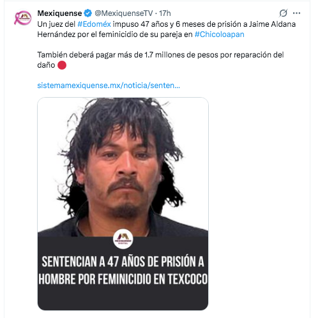Image resolution: width=311 pixels, height=318 pixels.
Task: Click the 'HOMBRE POR FEMINICIDIO EN TEXCOCO' headline line
Action: point(123,278)
